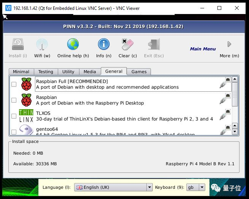Click the Raspbian raspberry logo
The image size is (249, 199).
pos(26,100)
